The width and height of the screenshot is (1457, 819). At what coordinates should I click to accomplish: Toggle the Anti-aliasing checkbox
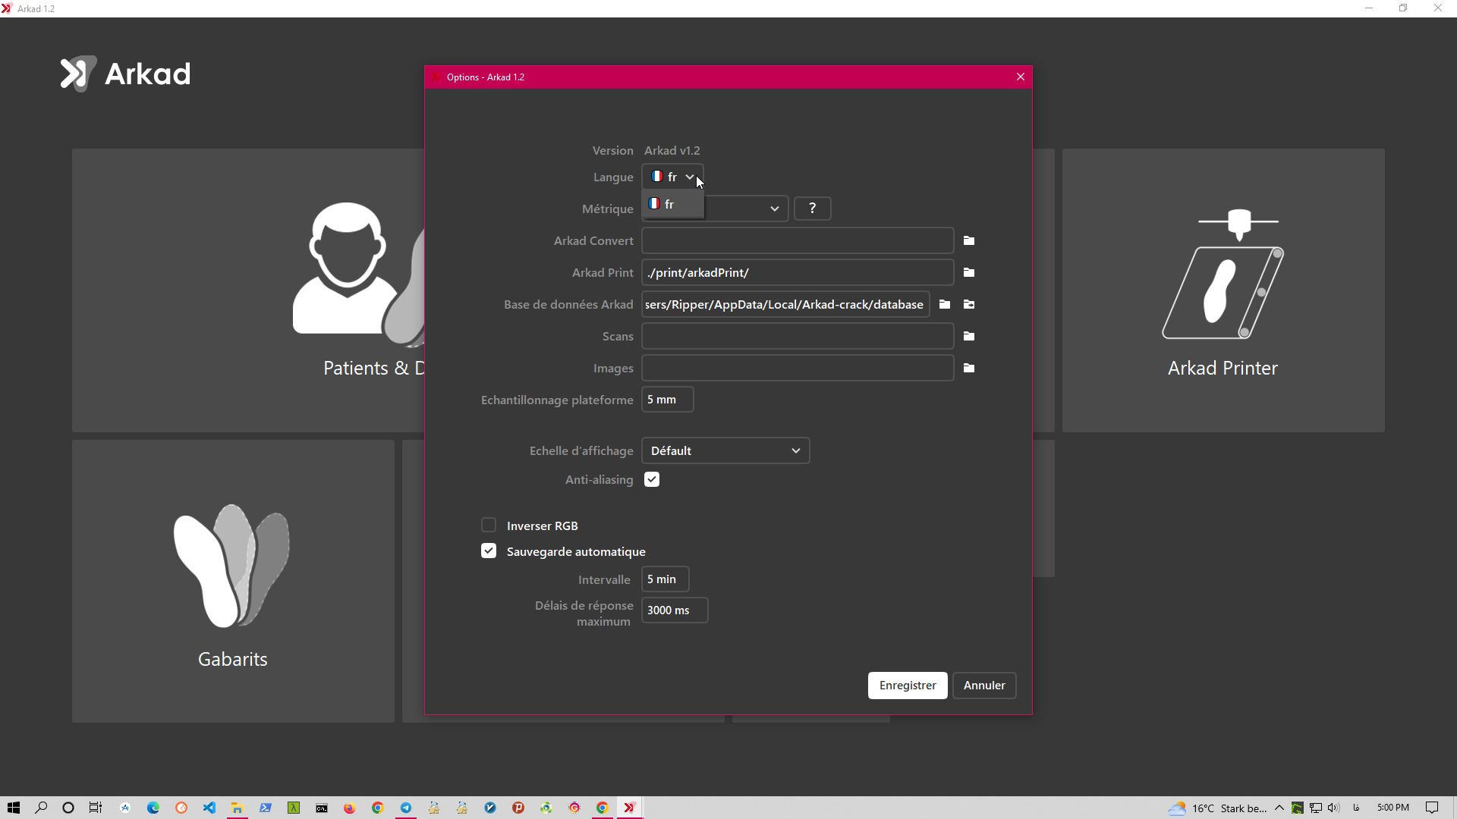click(x=652, y=479)
